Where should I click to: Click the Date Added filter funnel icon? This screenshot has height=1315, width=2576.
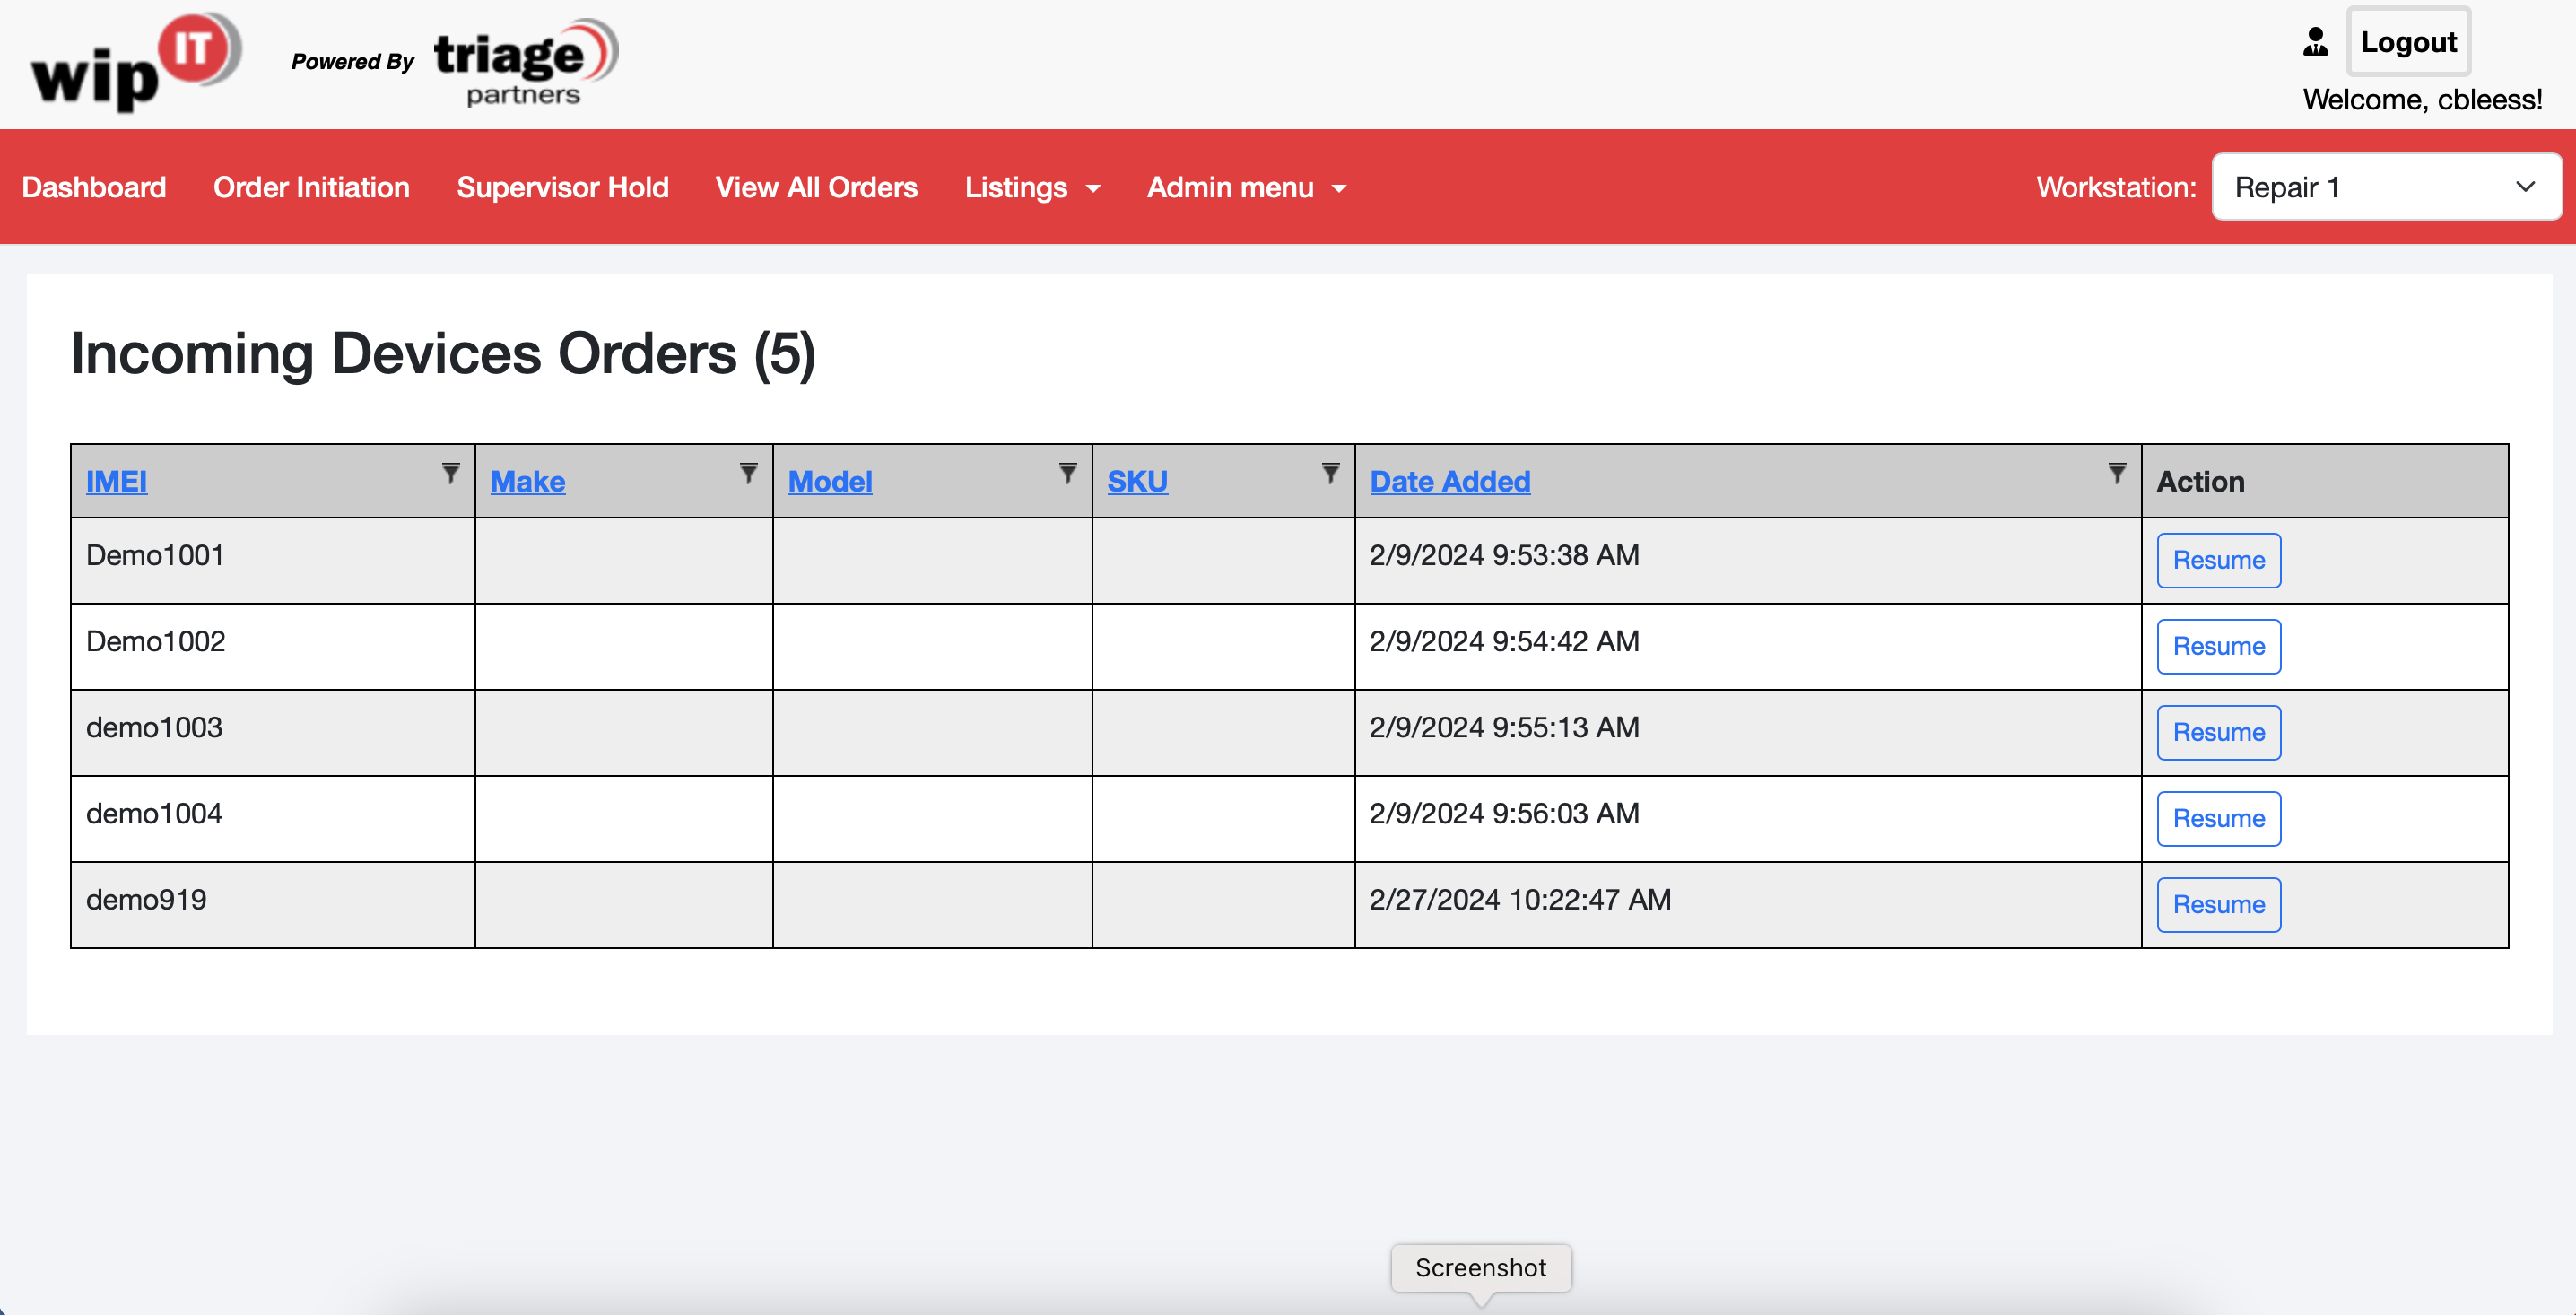pyautogui.click(x=2117, y=473)
